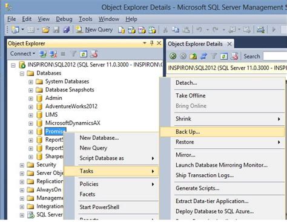The height and width of the screenshot is (222, 287).
Task: Click the Copy icon in toolbar
Action: coord(176,30)
